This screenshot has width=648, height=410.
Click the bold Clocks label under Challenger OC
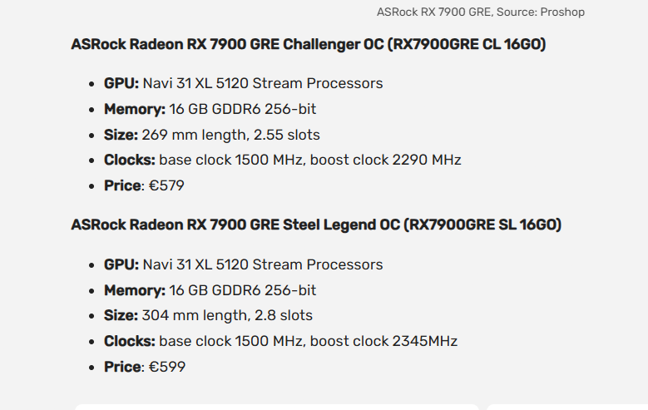(x=130, y=160)
